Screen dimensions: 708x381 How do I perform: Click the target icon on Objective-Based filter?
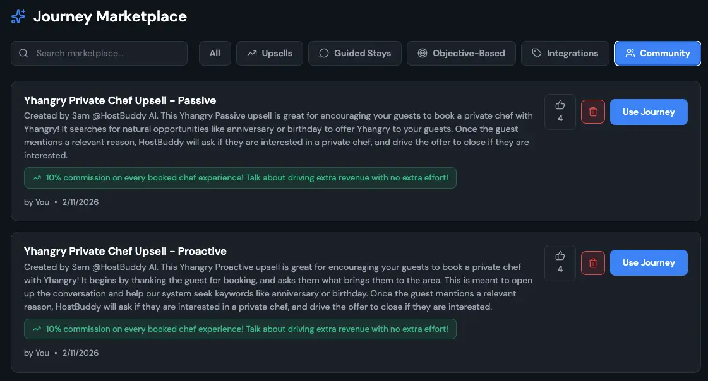(x=422, y=53)
